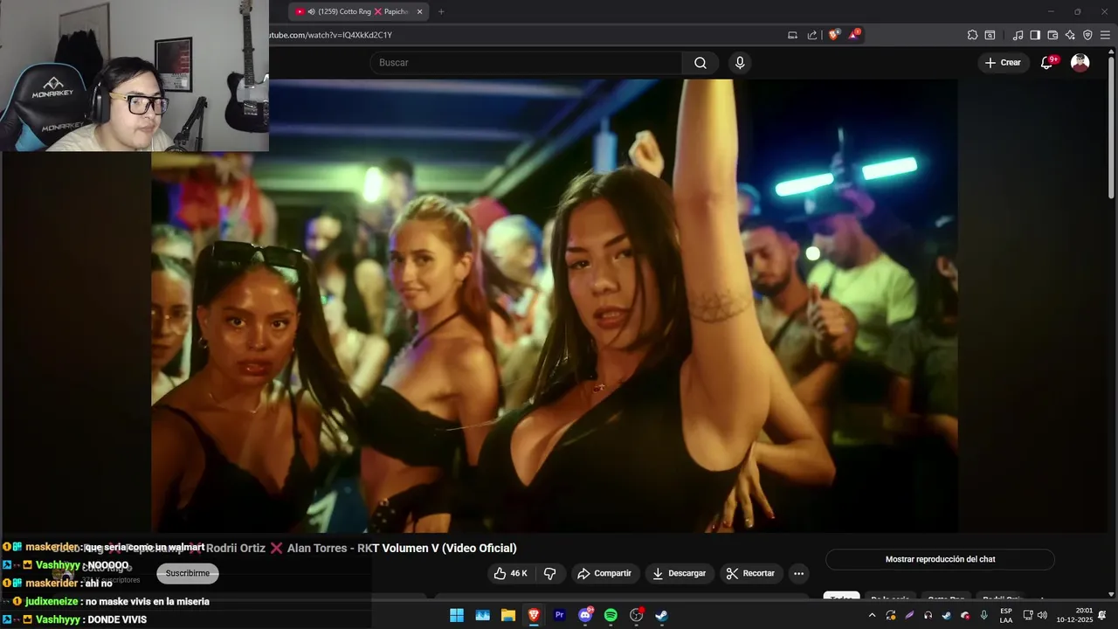Screen dimensions: 1118x629
Task: Open Brave VPN shield icon
Action: [1087, 35]
